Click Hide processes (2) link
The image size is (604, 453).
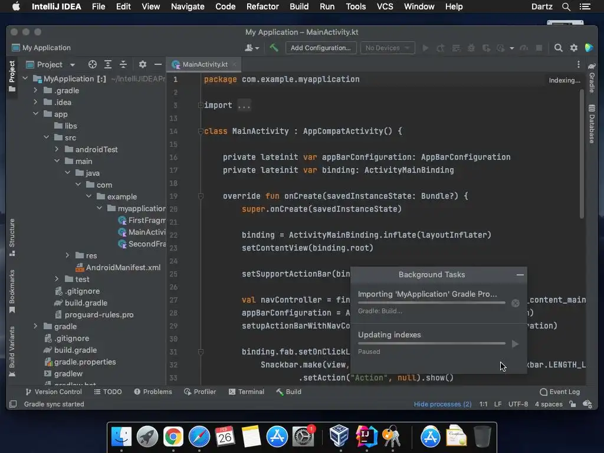tap(442, 404)
